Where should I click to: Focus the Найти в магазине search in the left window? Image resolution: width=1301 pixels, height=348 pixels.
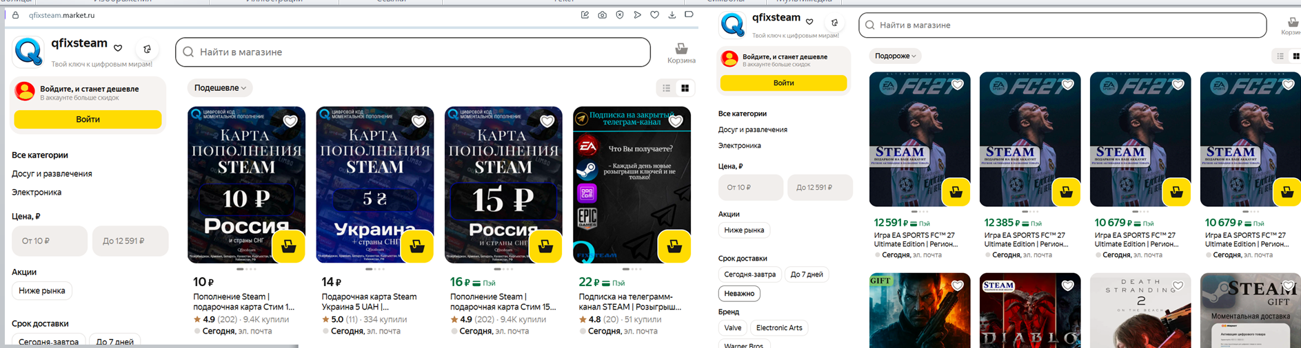tap(413, 52)
